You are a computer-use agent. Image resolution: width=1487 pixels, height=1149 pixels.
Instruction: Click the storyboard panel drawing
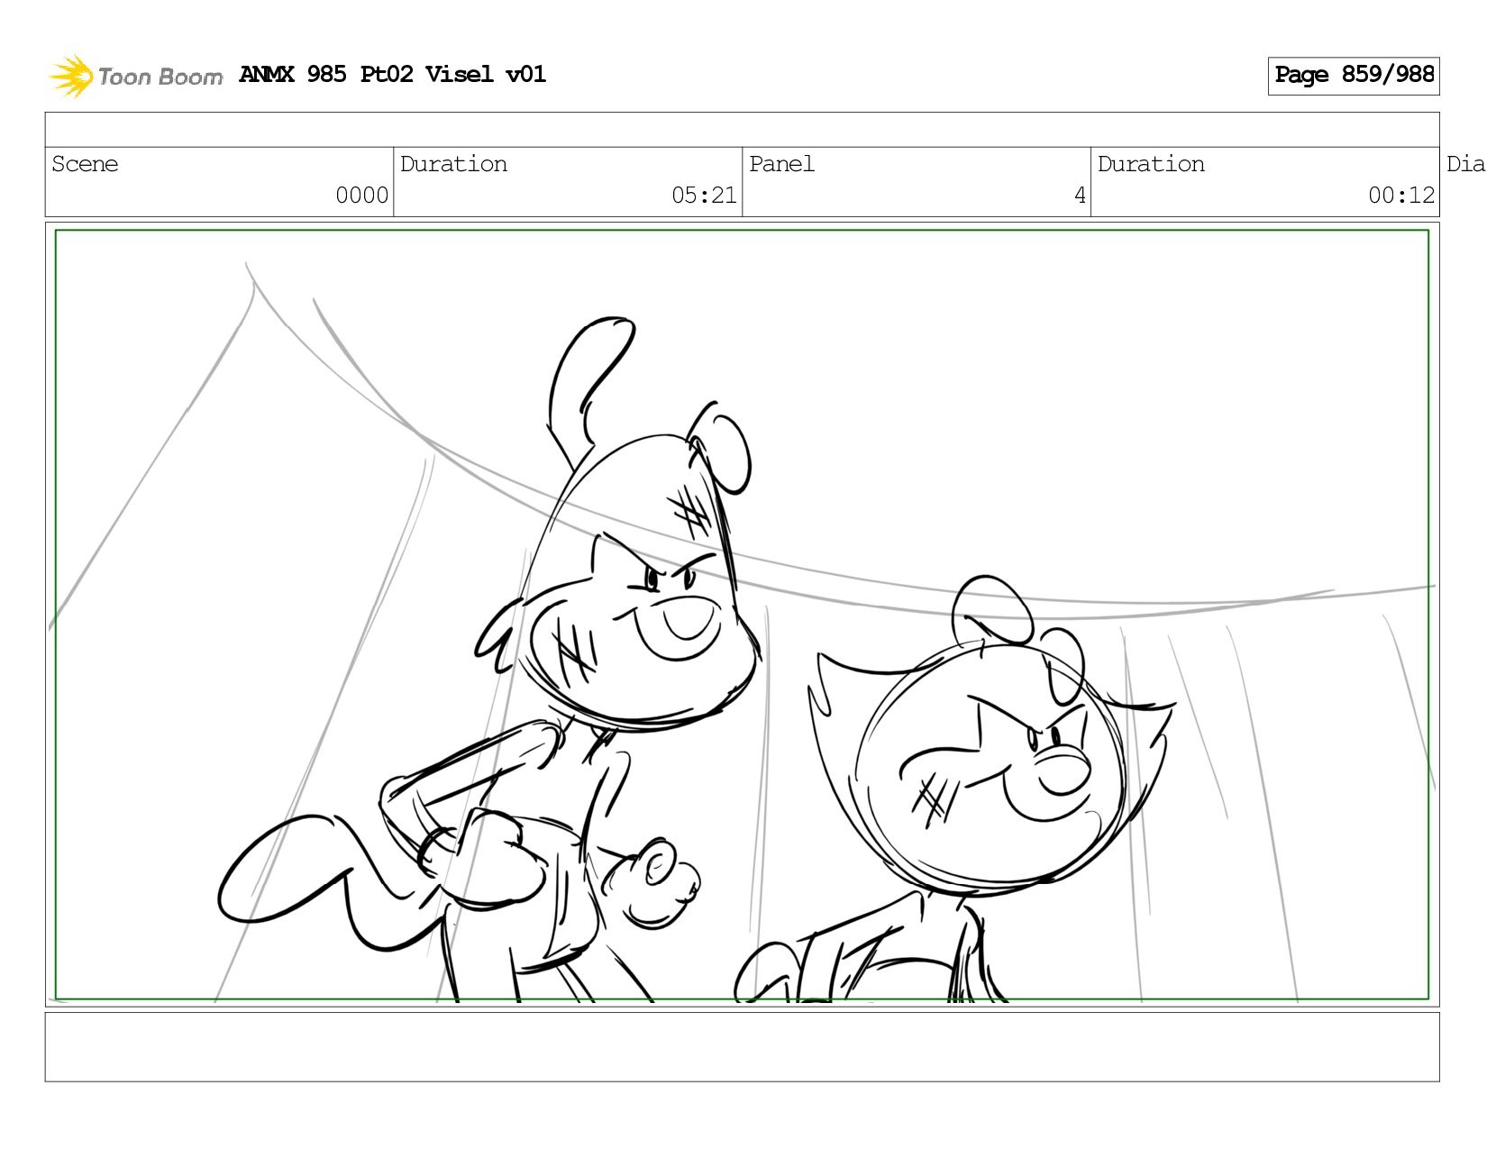(x=742, y=615)
